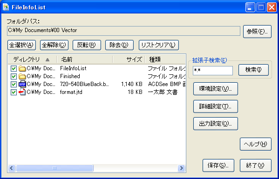Viewport: 279px width, 179px height.
Task: Click the 18 KB size value
Action: 135,93
